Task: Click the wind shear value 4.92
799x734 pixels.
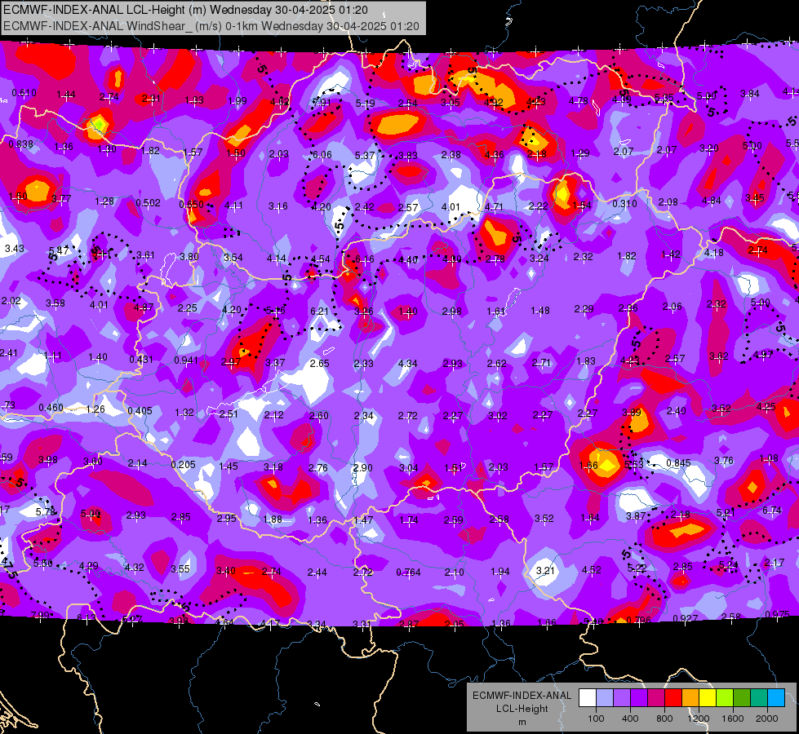Action: click(493, 102)
